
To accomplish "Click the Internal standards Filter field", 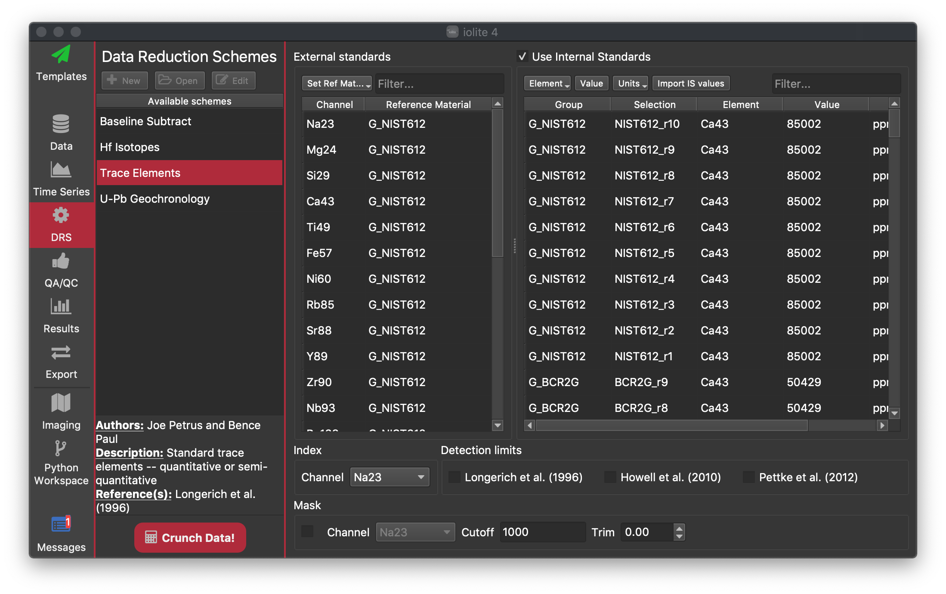I will point(836,84).
